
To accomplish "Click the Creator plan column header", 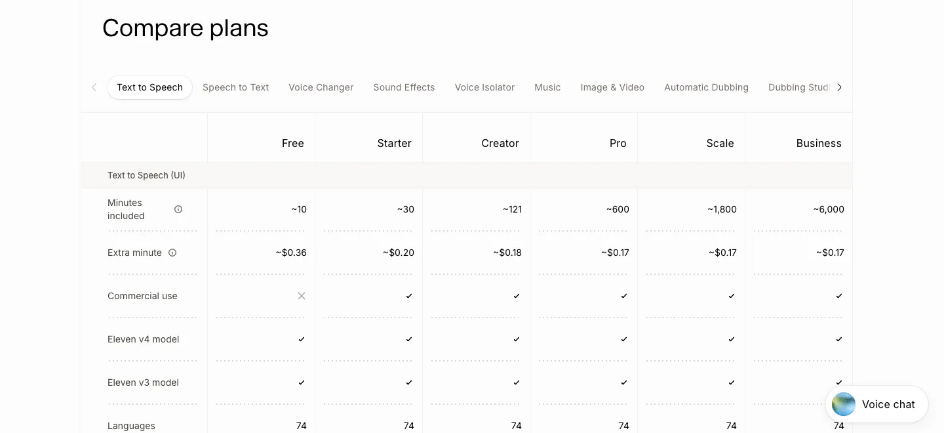I will [x=500, y=143].
